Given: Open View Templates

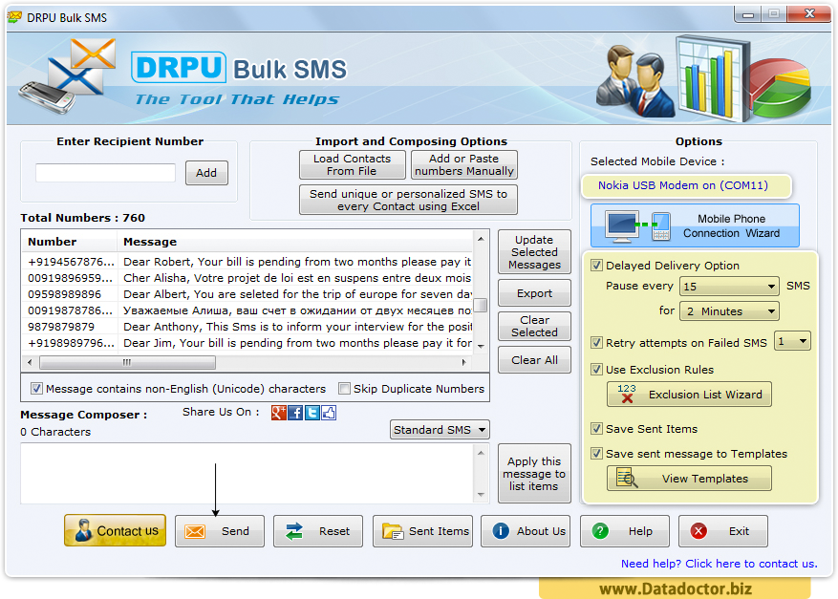Looking at the screenshot, I should pos(689,479).
